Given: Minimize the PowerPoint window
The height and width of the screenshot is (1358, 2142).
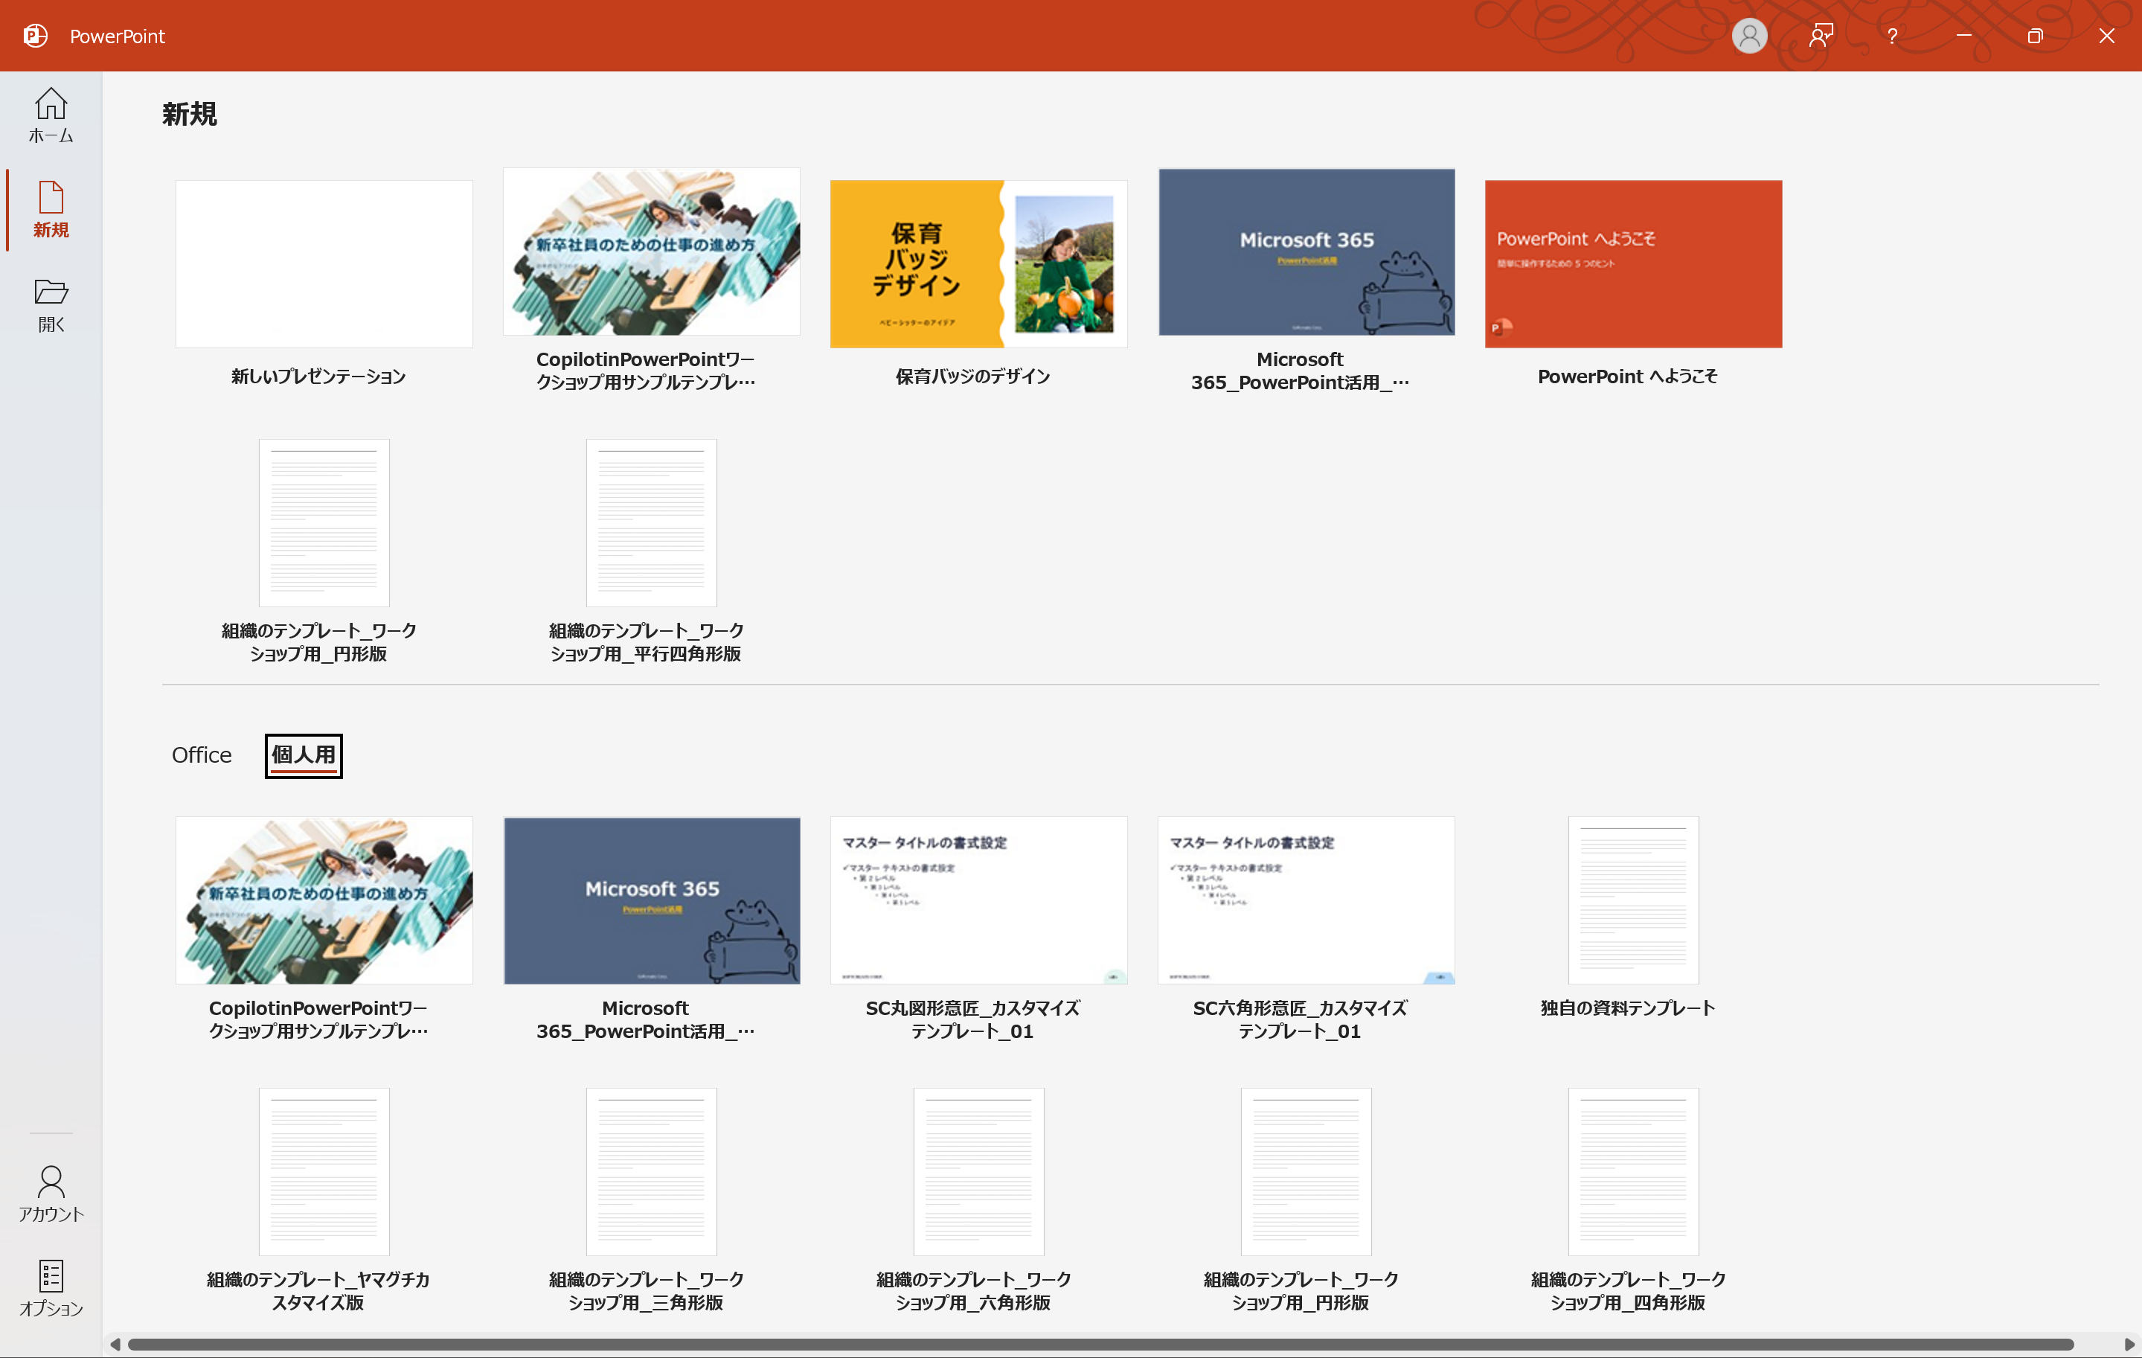Looking at the screenshot, I should tap(1964, 36).
